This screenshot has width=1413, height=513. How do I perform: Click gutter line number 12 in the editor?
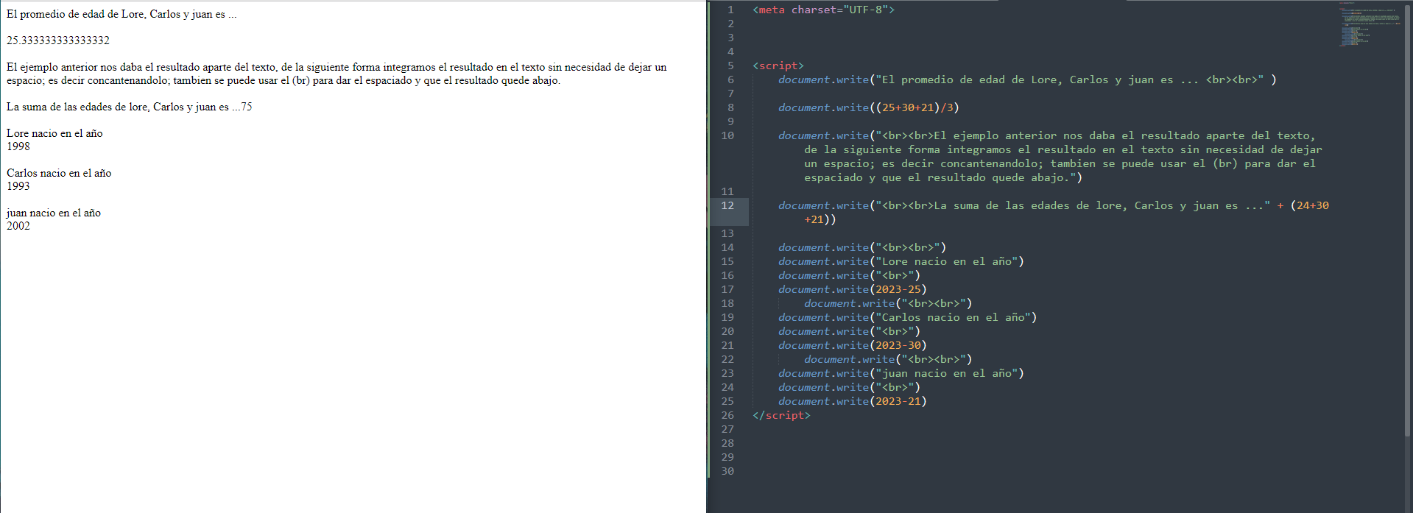pos(727,205)
